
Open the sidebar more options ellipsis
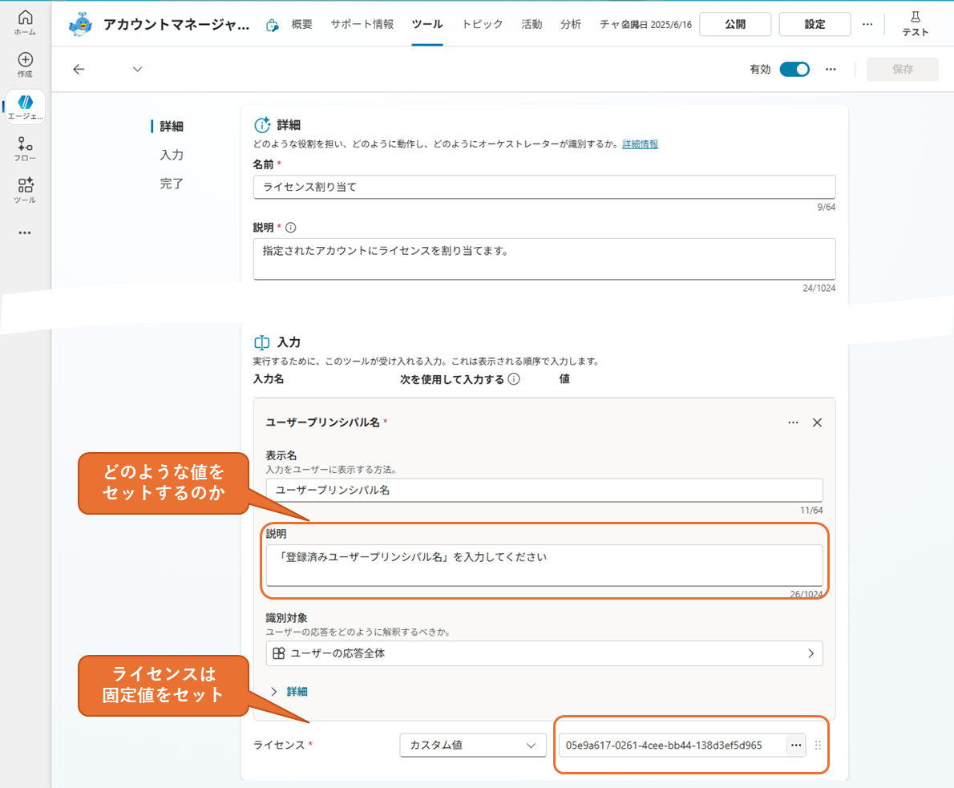pos(25,232)
